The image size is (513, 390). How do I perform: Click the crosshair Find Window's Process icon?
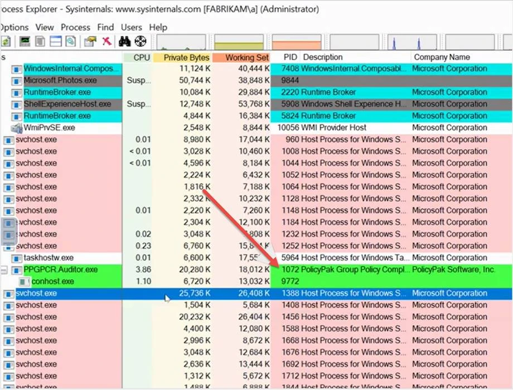[x=139, y=42]
